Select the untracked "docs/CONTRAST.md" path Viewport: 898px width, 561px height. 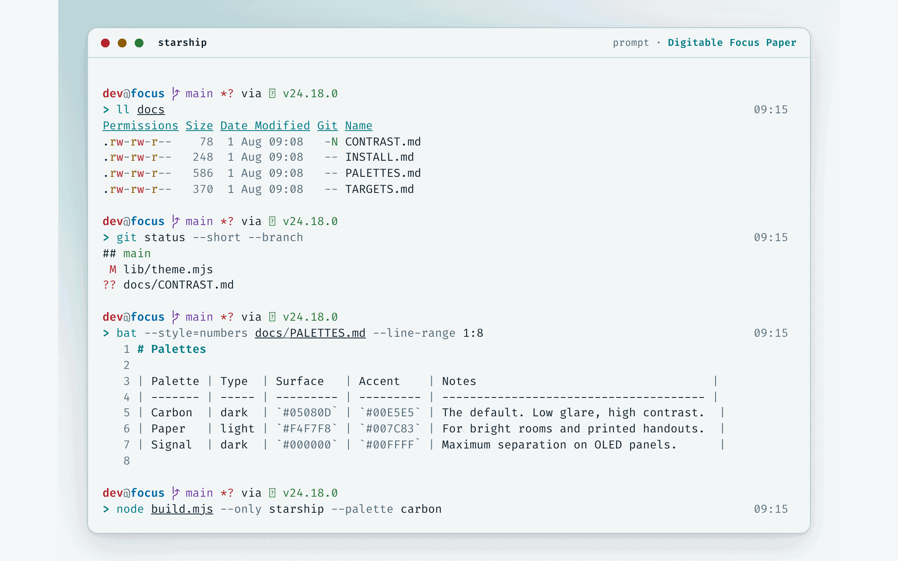[x=178, y=285]
